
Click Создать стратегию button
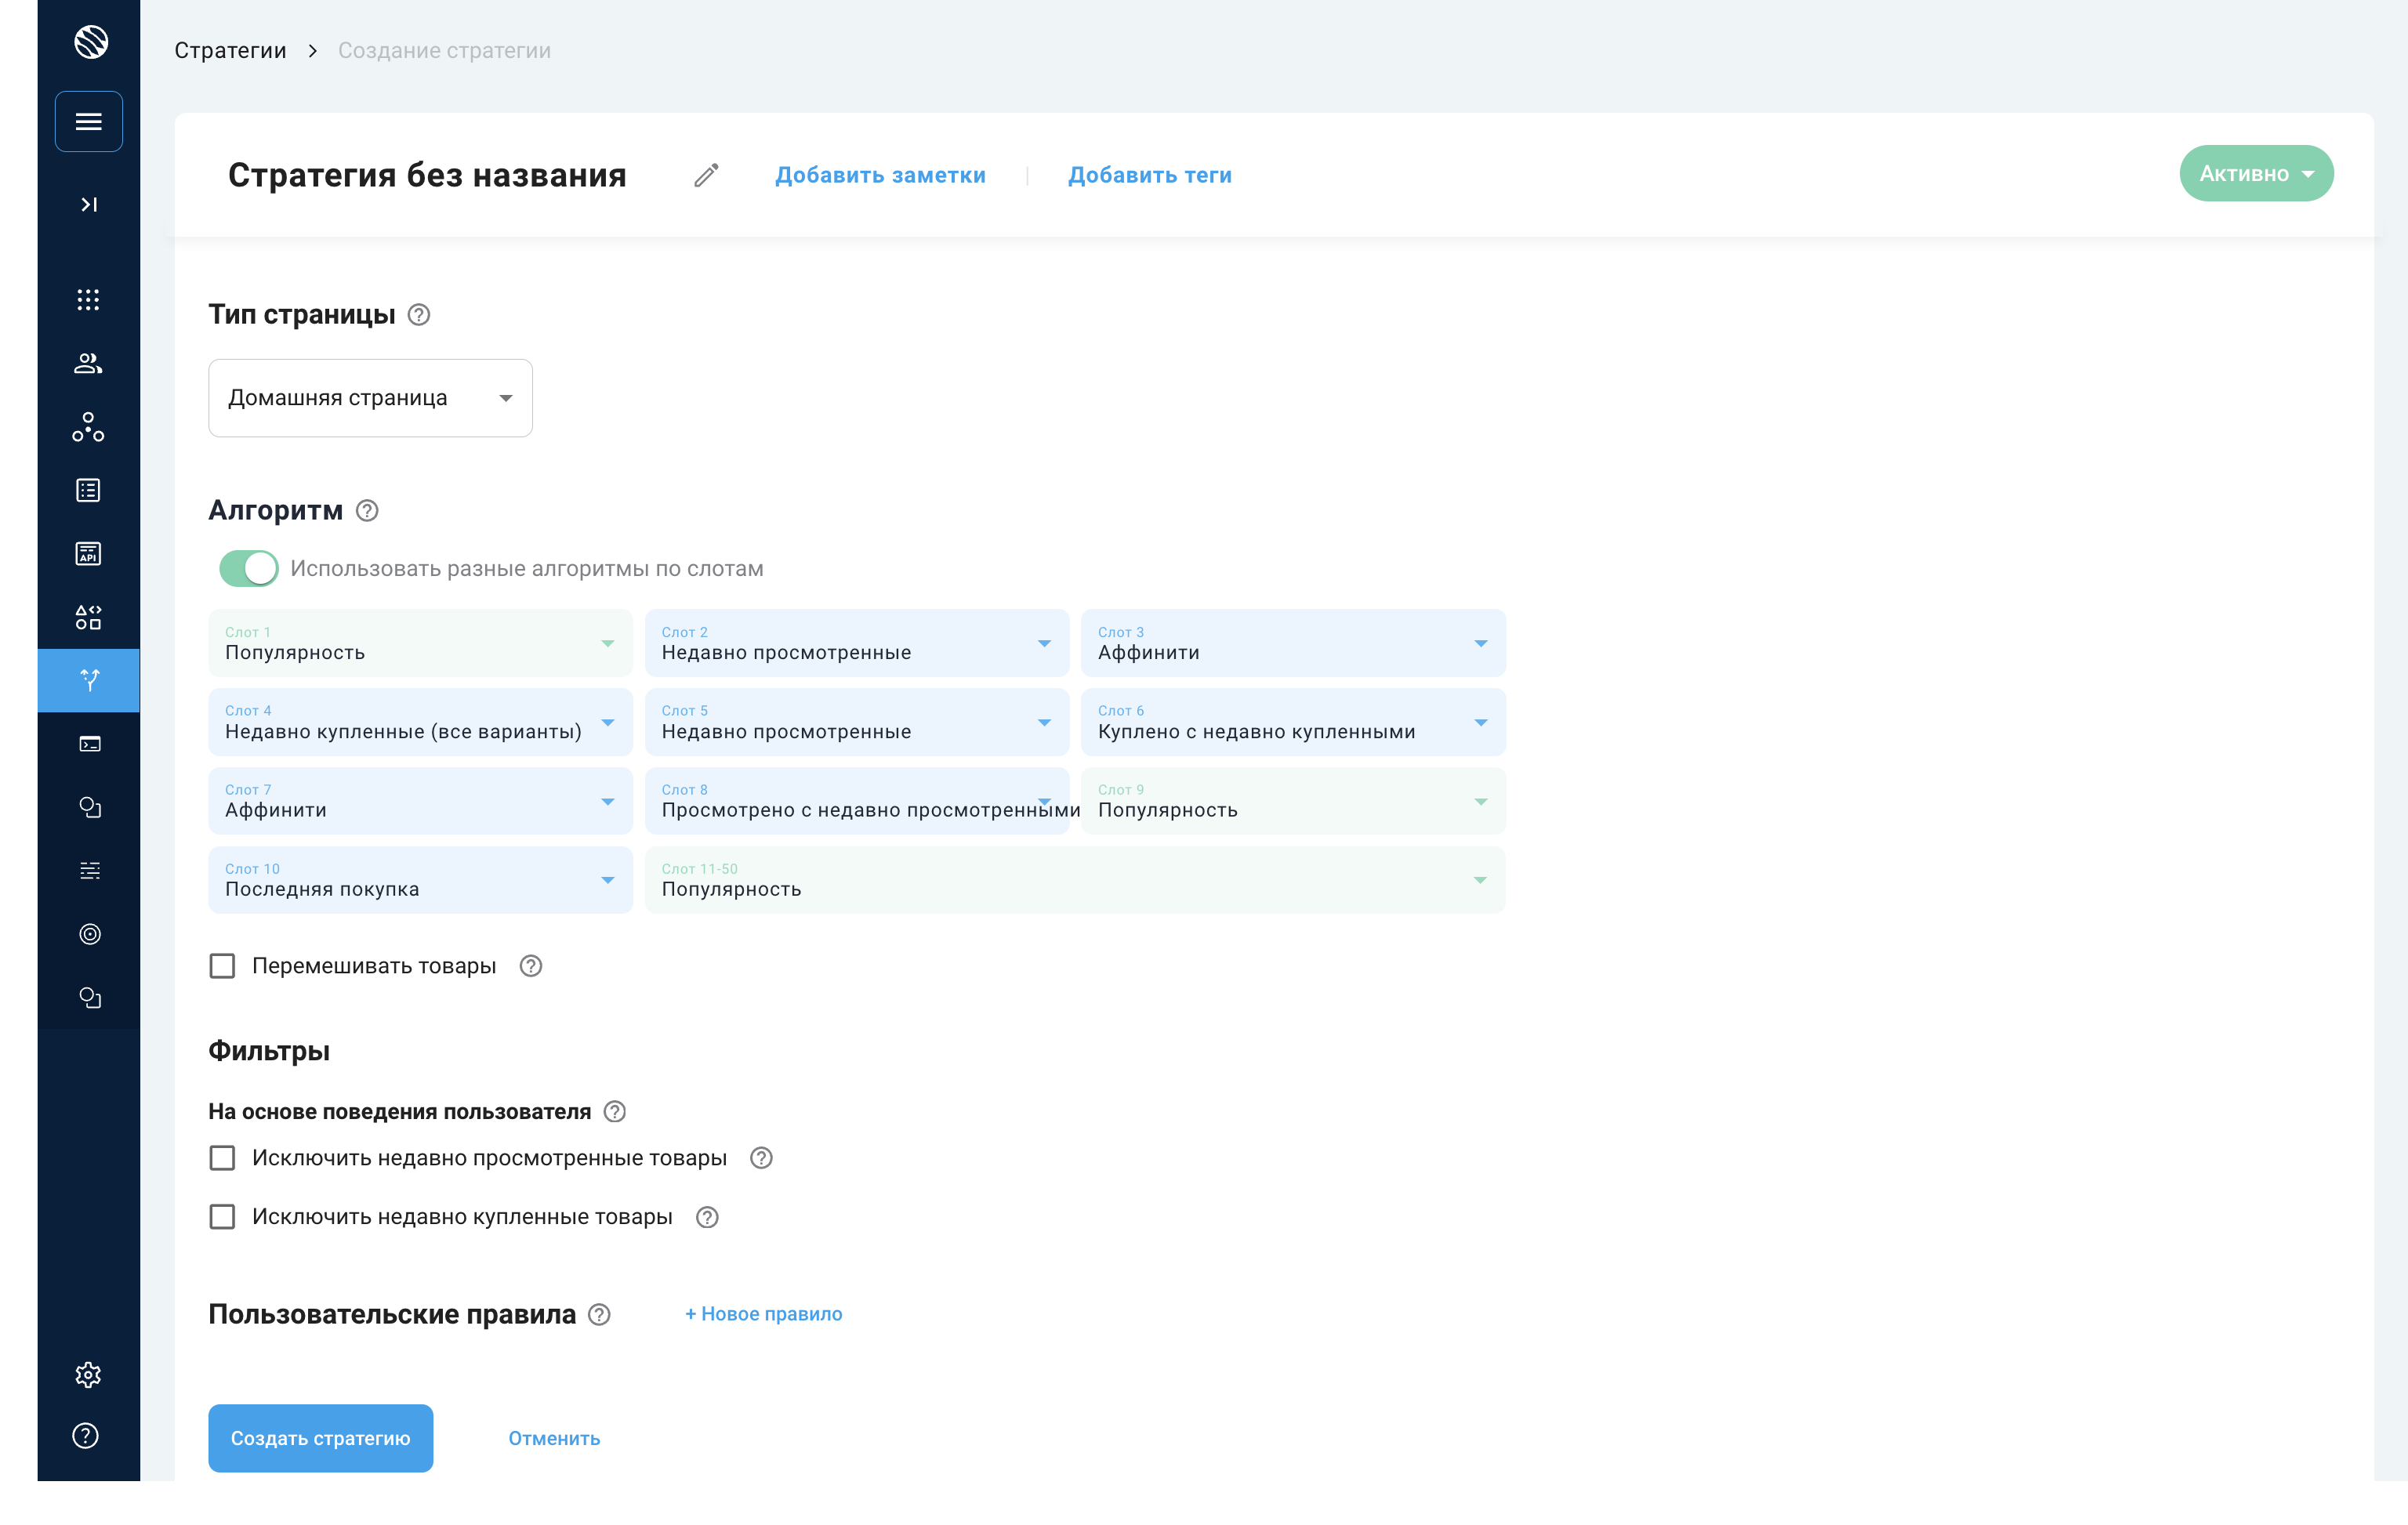pyautogui.click(x=320, y=1438)
